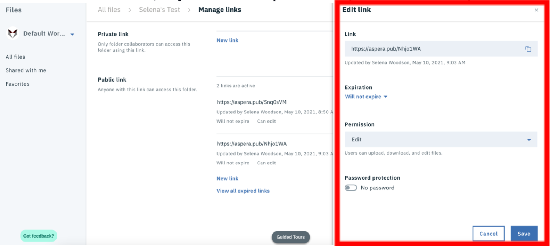
Task: Select 'Shared with me' in the sidebar
Action: pos(26,70)
